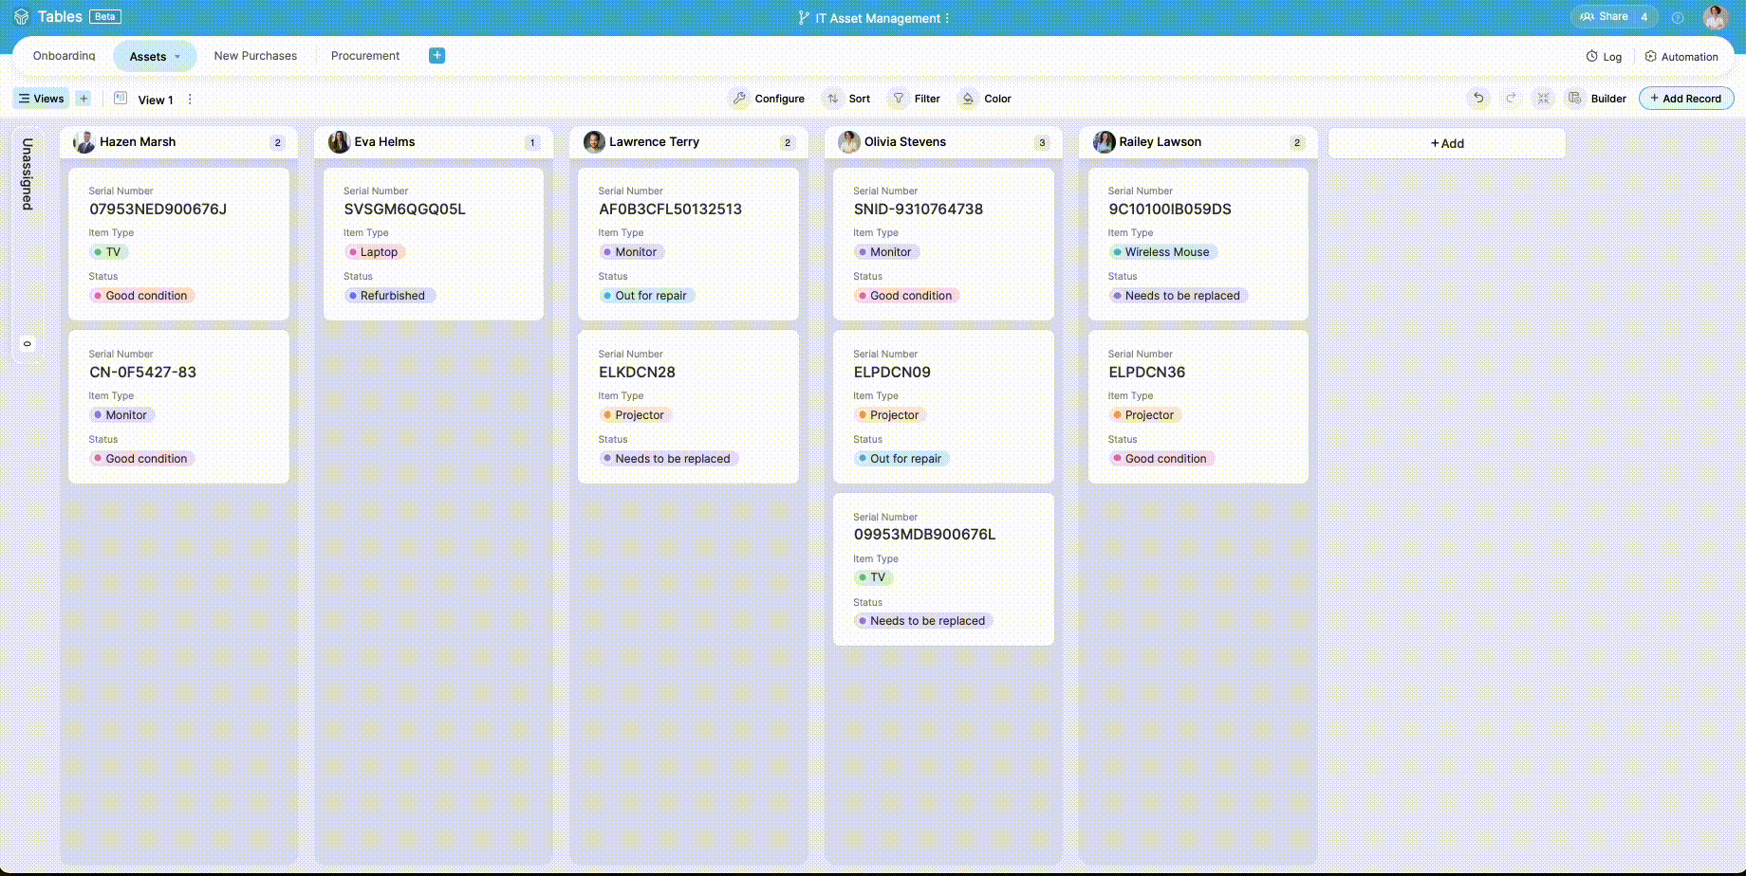Click the collapse cards icon
Screen dimensions: 1746x876
point(1543,98)
